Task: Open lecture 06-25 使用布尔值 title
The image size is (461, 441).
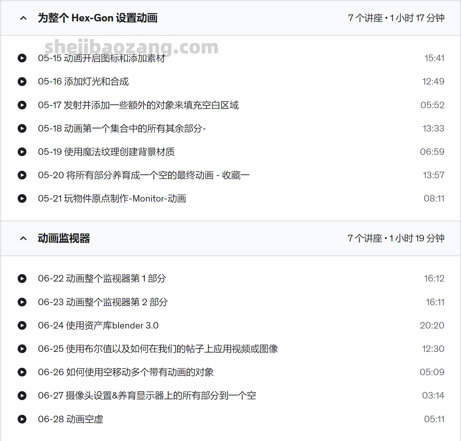Action: (158, 349)
